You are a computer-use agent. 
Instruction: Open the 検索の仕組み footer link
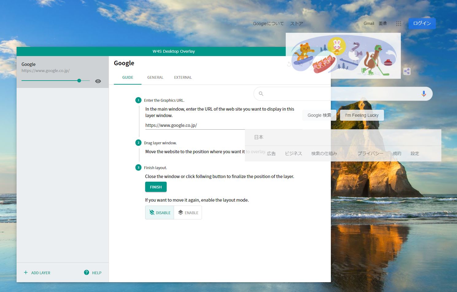(324, 154)
